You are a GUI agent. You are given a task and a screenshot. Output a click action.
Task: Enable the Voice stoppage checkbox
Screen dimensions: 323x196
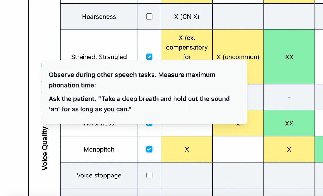pos(149,175)
